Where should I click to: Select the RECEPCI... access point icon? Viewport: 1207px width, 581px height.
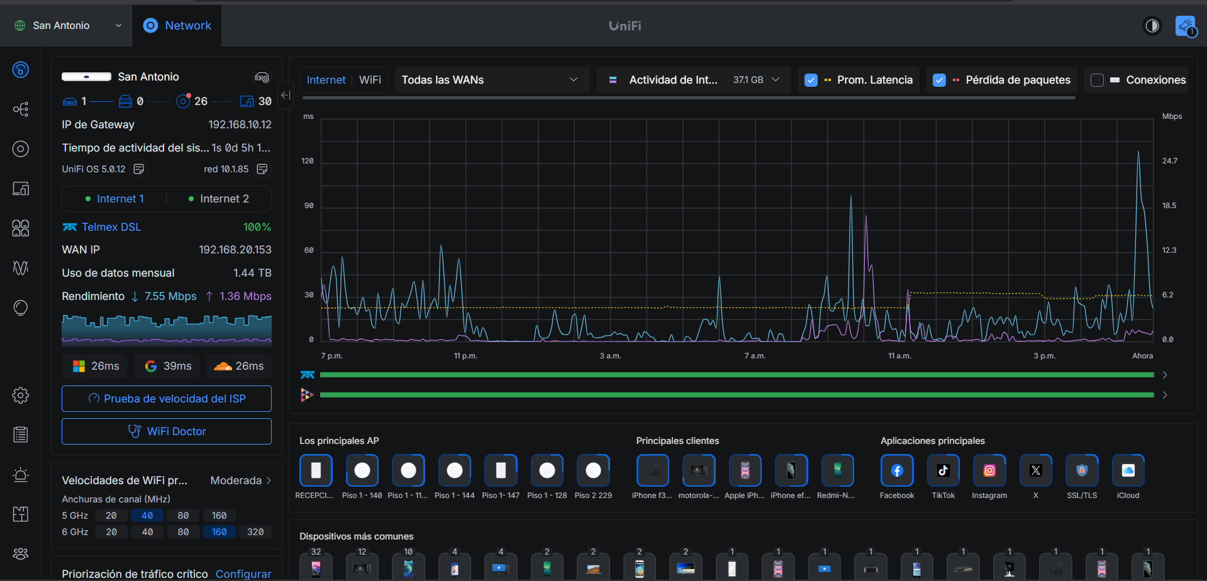click(316, 470)
